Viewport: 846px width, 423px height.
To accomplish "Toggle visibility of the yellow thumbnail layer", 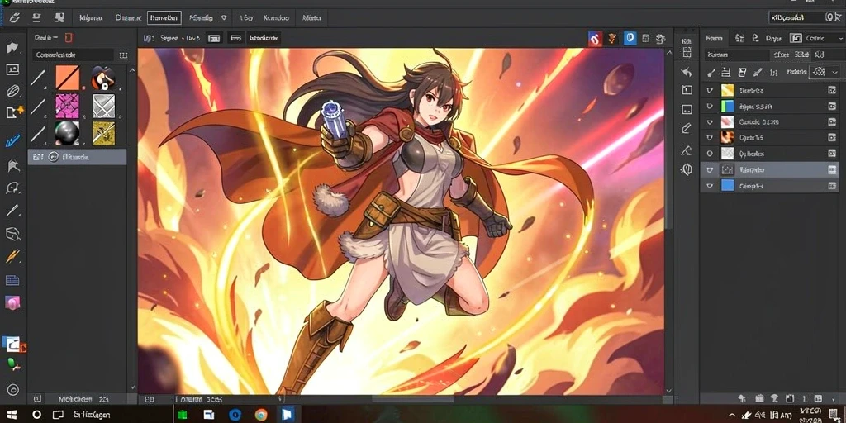I will pyautogui.click(x=710, y=91).
